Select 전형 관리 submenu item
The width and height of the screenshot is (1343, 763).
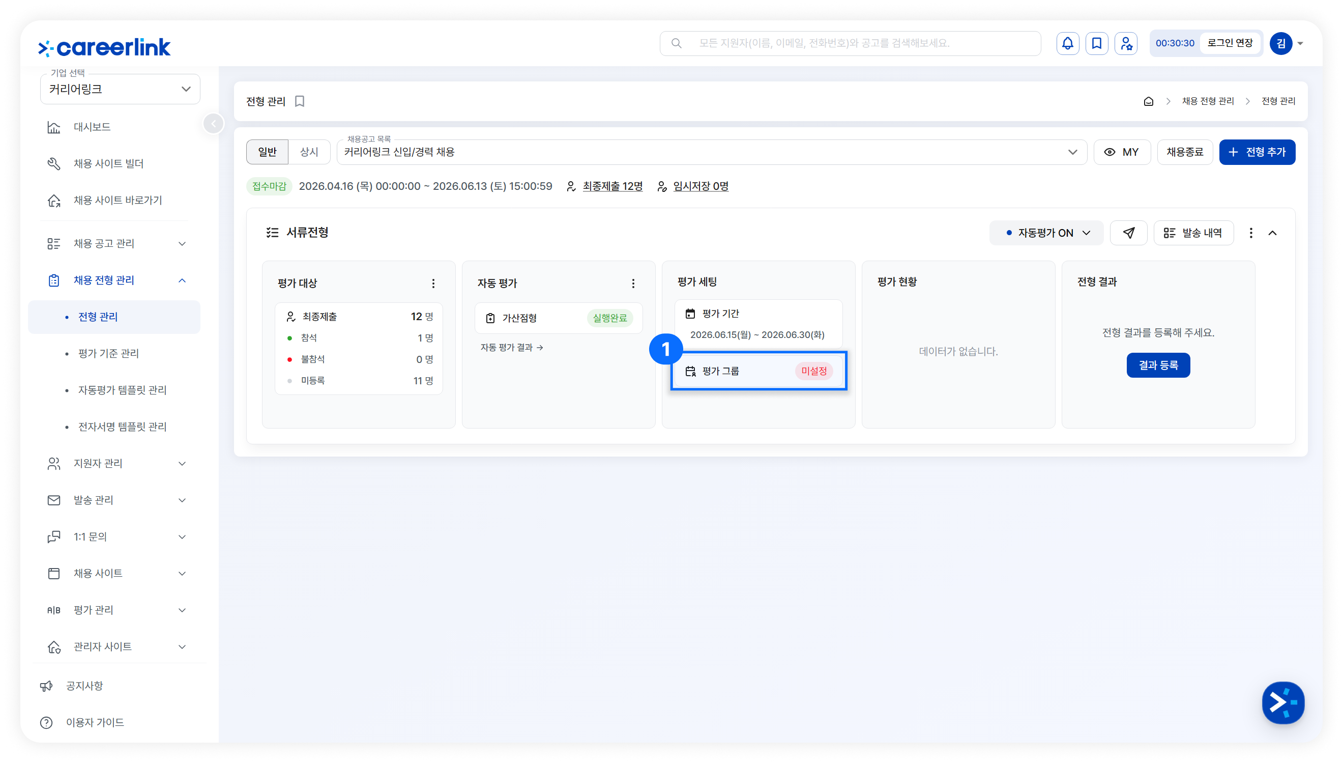pos(114,317)
